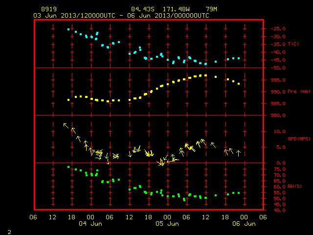Click the first green humidity data point
This screenshot has height=235, width=313.
(x=68, y=167)
